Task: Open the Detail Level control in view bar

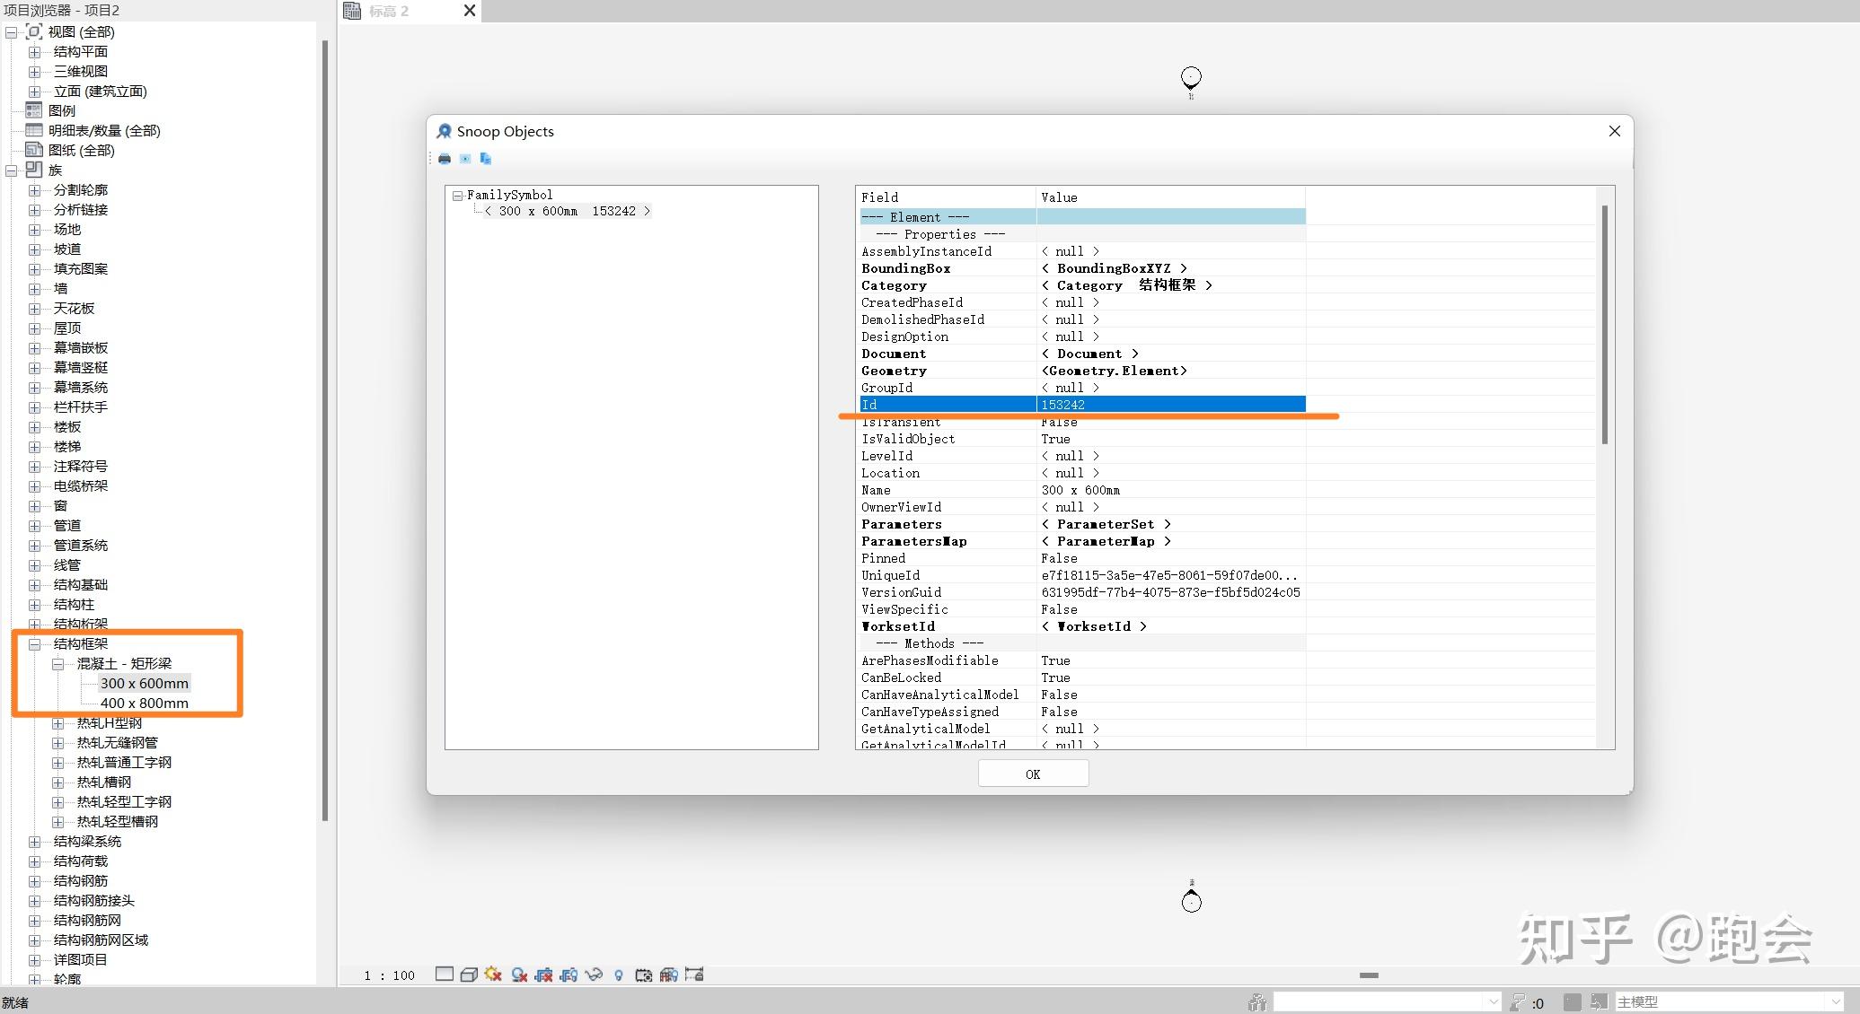Action: [x=445, y=975]
